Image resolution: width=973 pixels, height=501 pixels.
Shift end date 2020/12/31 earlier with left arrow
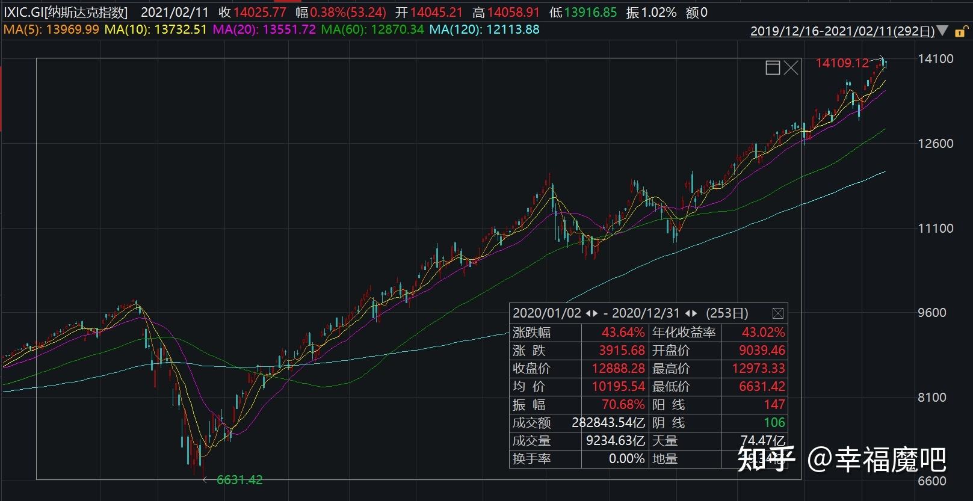coord(687,313)
